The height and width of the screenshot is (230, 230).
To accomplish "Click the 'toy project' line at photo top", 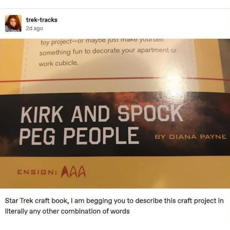I will [x=102, y=41].
